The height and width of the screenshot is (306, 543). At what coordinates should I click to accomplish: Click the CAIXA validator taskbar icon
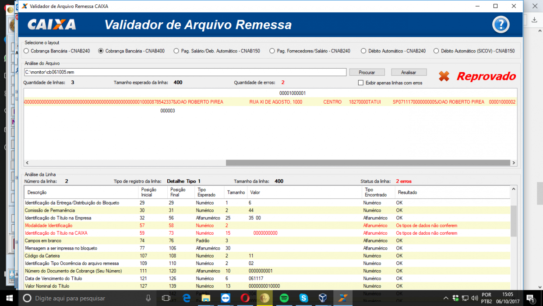tap(343, 298)
